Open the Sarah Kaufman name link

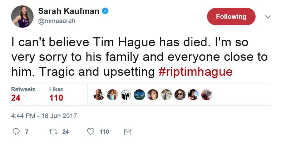[68, 12]
